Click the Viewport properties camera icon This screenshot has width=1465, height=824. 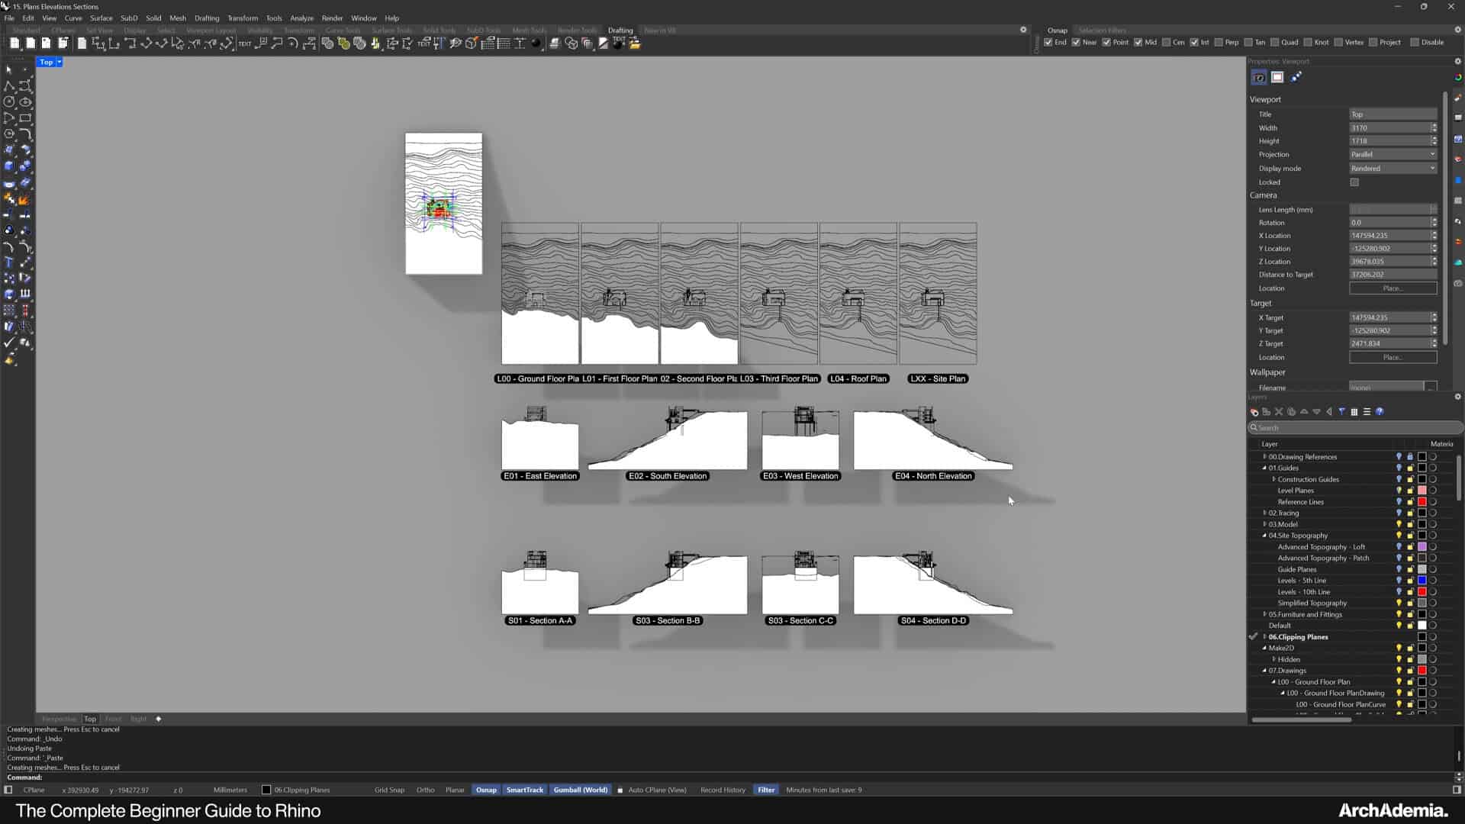1259,77
